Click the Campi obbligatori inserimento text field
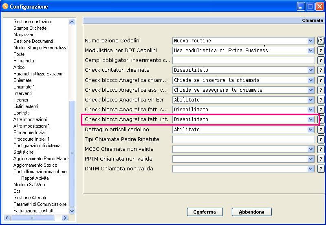Viewport: 326px width, 225px height. (243, 60)
